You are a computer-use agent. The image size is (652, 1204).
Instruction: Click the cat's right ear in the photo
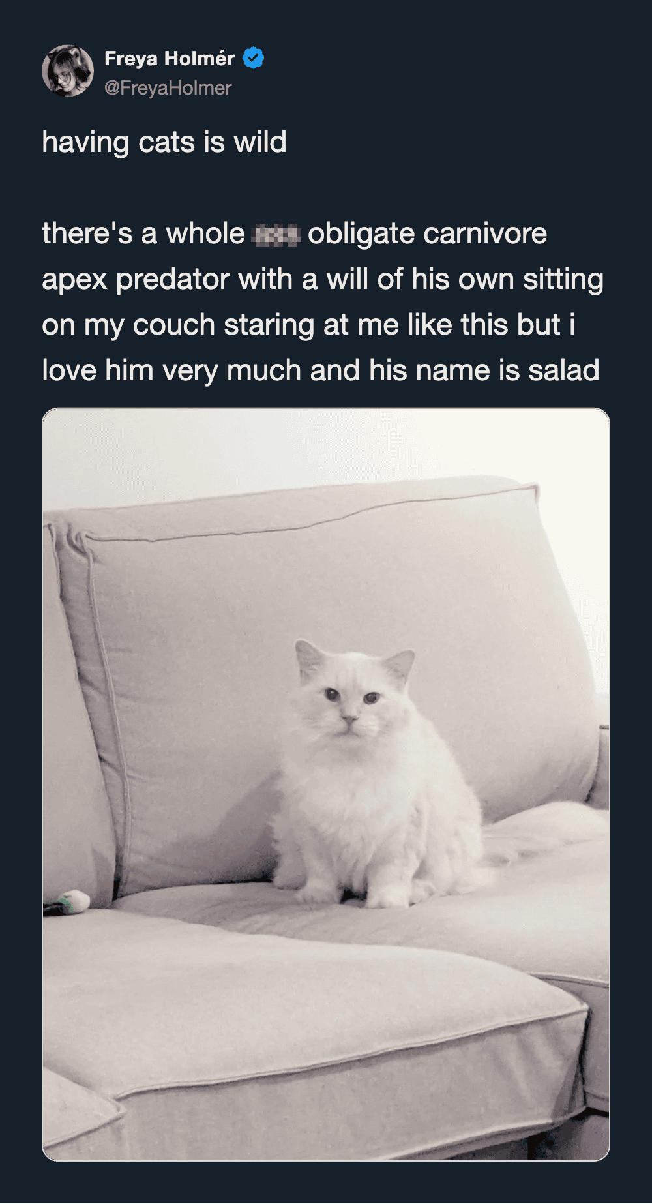coord(399,667)
